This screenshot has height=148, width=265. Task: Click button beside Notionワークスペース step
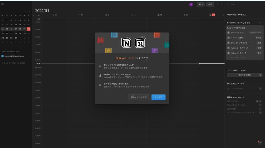pyautogui.click(x=259, y=48)
